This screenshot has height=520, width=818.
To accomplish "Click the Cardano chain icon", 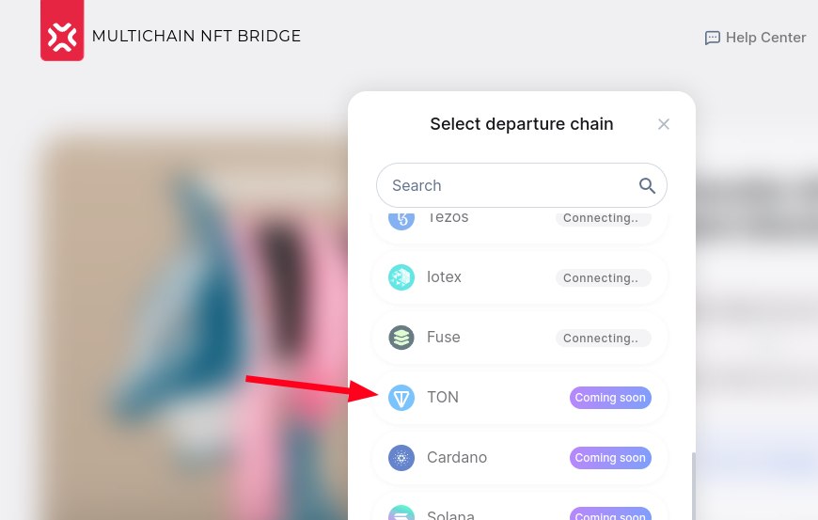I will pos(401,458).
